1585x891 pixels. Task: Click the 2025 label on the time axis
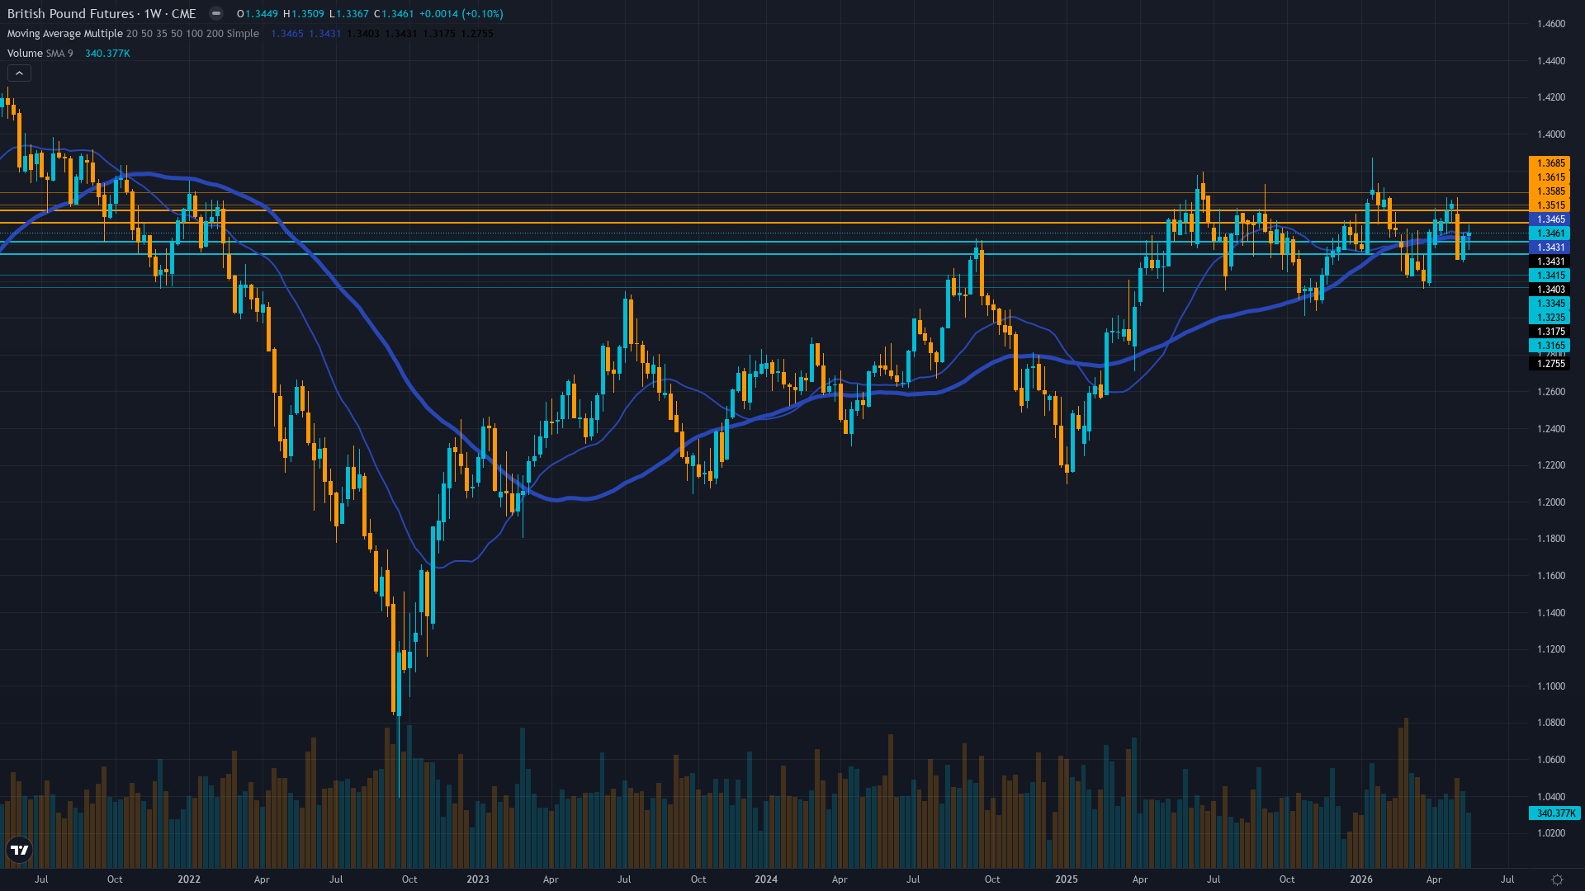click(x=1067, y=879)
